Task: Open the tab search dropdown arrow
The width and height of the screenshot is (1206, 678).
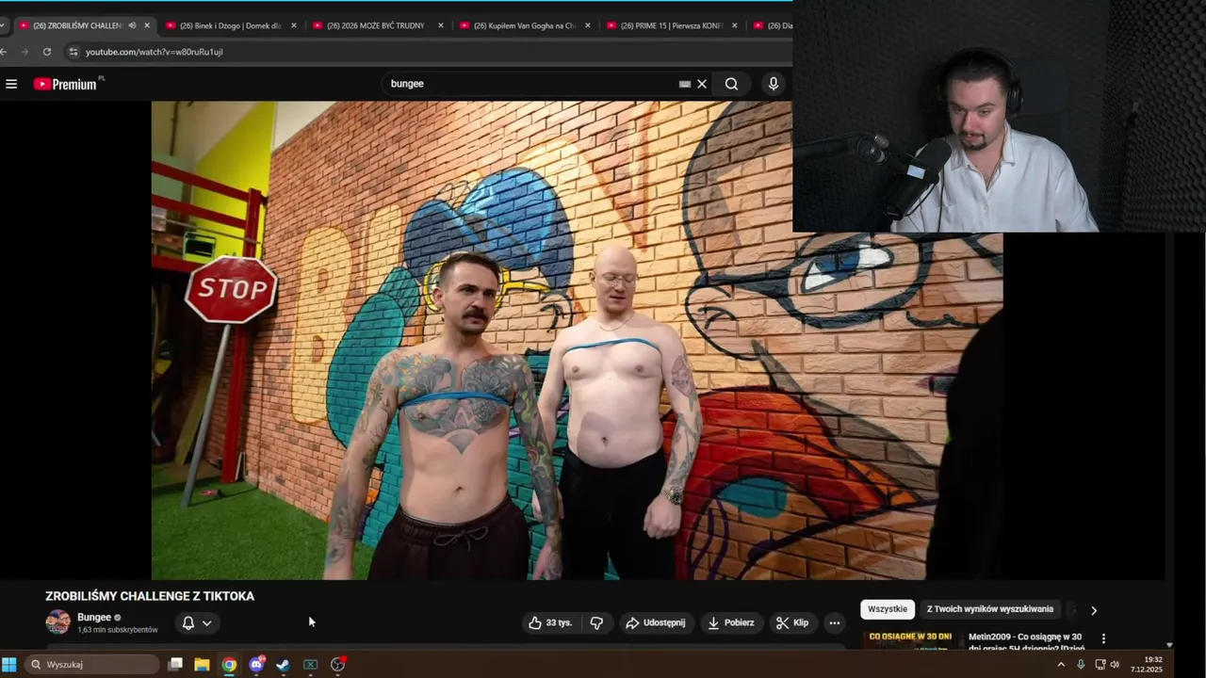Action: 4,25
